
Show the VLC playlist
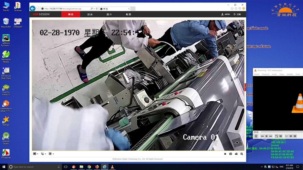point(286,136)
